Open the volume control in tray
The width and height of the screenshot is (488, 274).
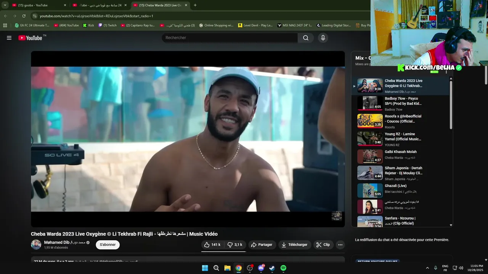click(461, 268)
